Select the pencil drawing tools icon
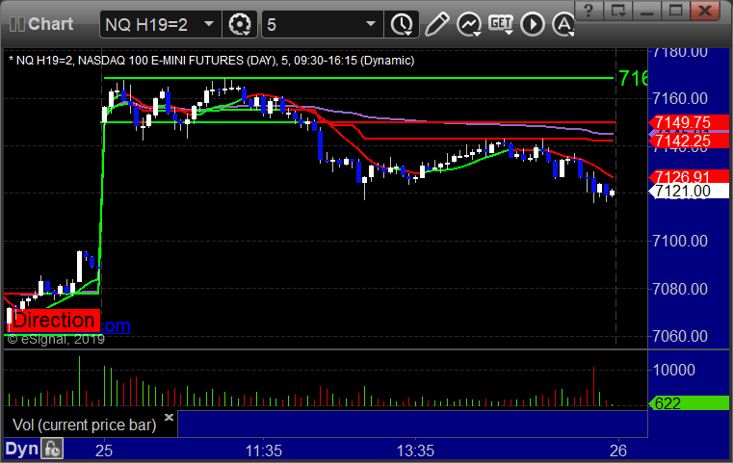The width and height of the screenshot is (733, 463). tap(435, 22)
